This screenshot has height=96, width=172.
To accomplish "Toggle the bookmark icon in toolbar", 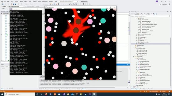I will point(83,4).
